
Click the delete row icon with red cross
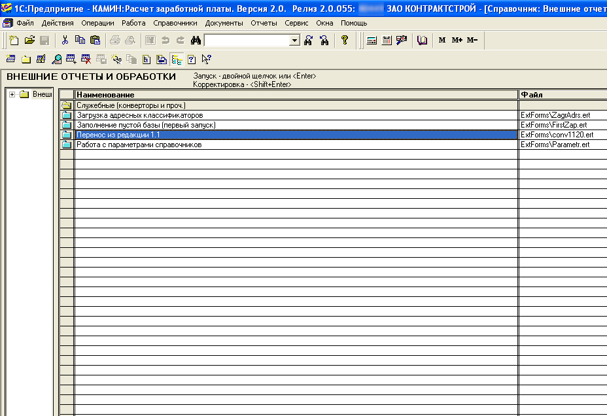click(86, 60)
